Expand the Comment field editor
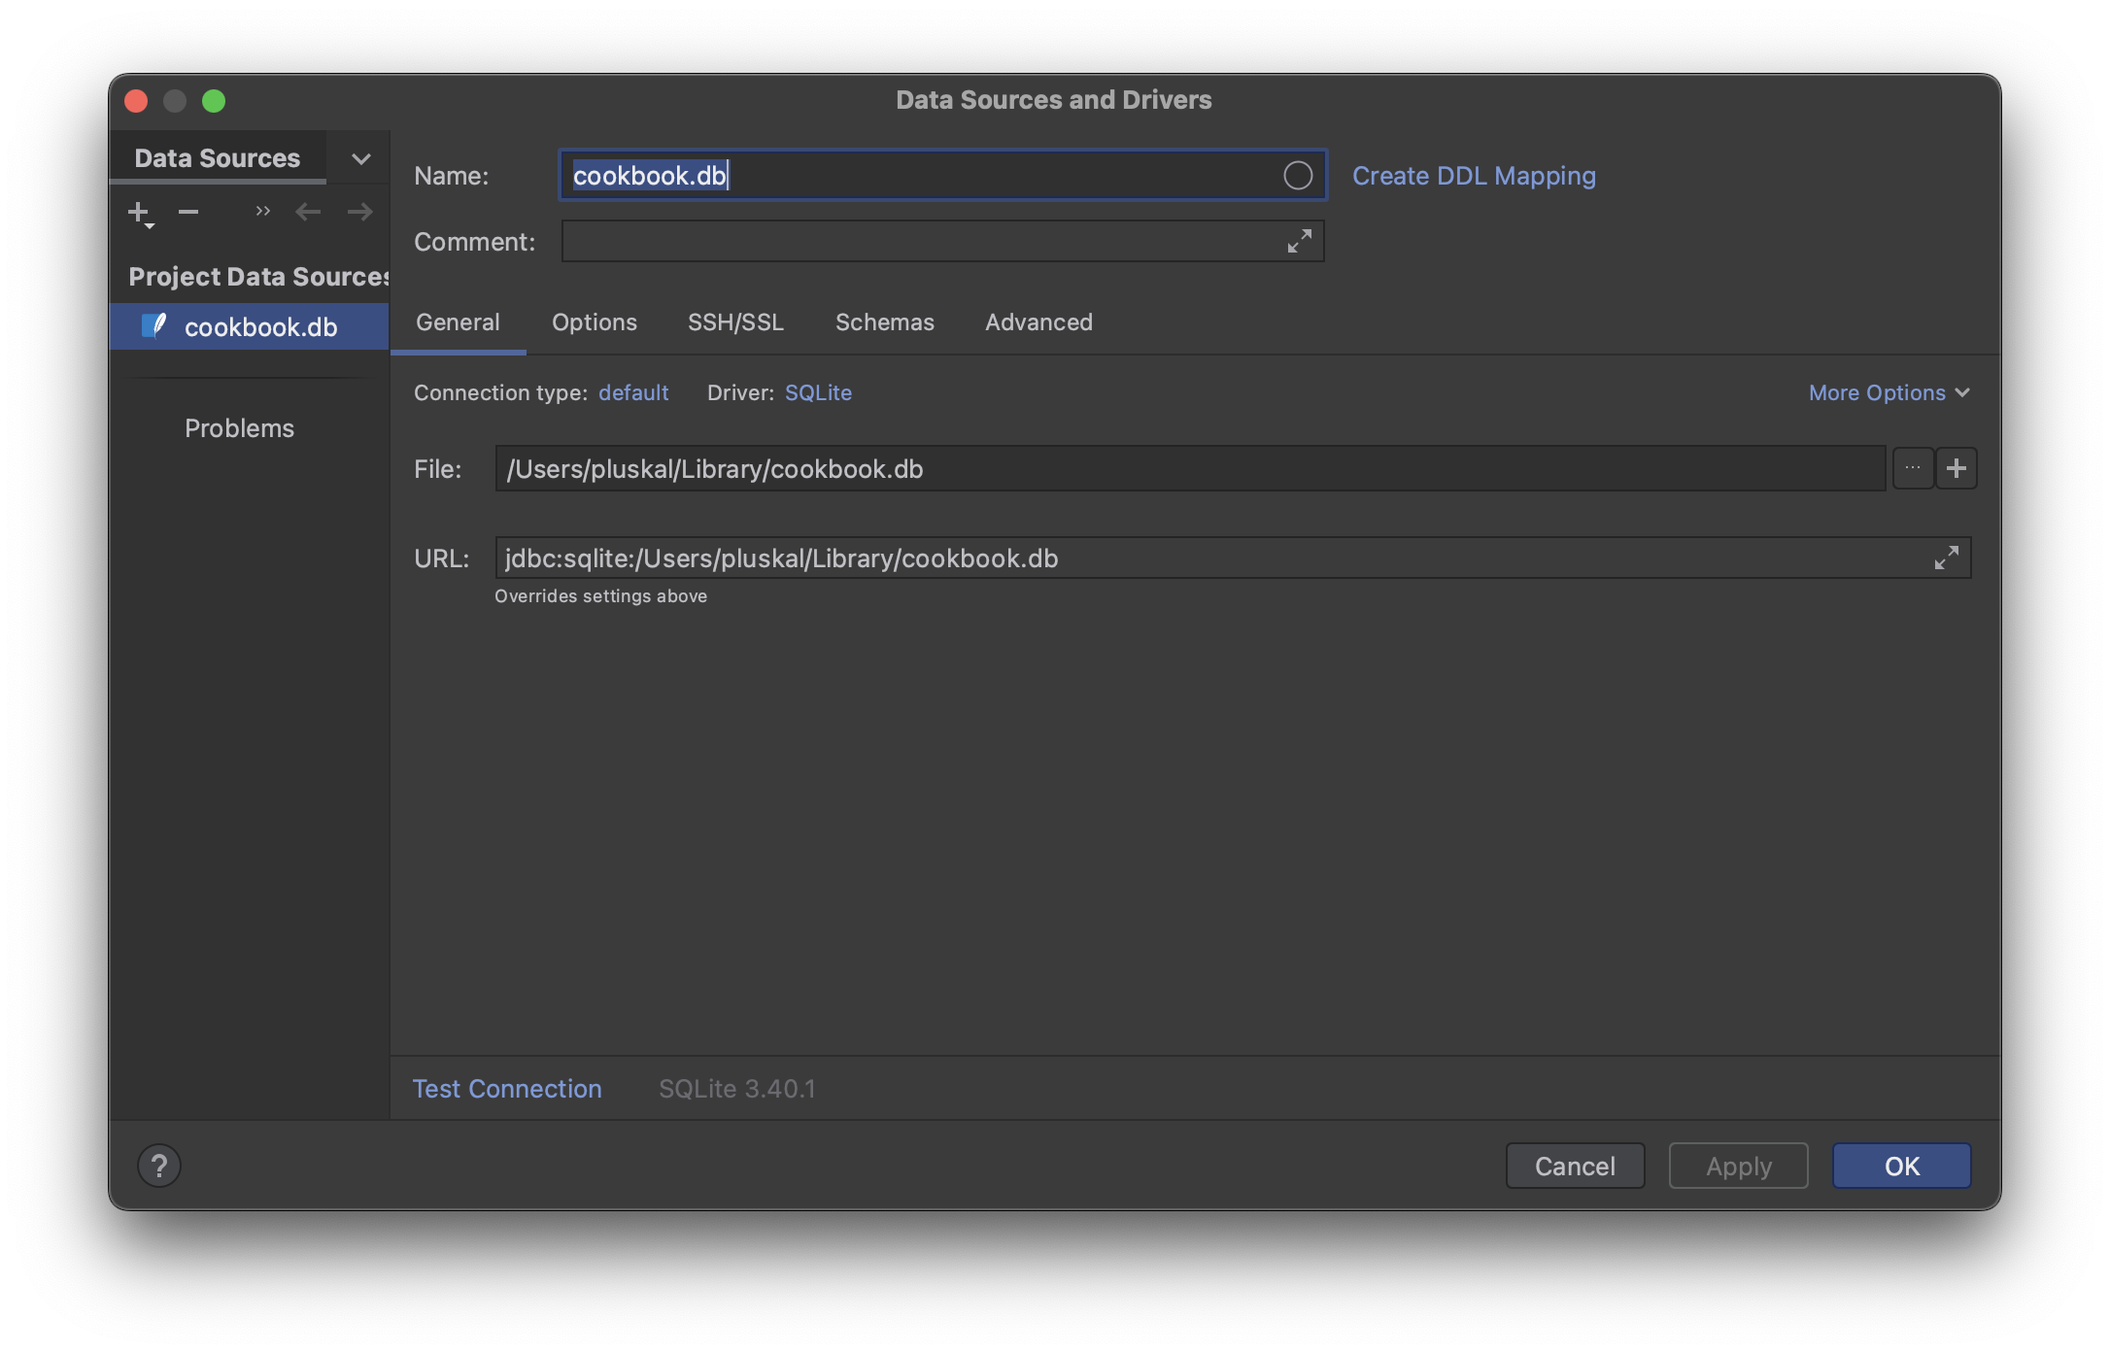2110x1354 pixels. click(x=1299, y=241)
